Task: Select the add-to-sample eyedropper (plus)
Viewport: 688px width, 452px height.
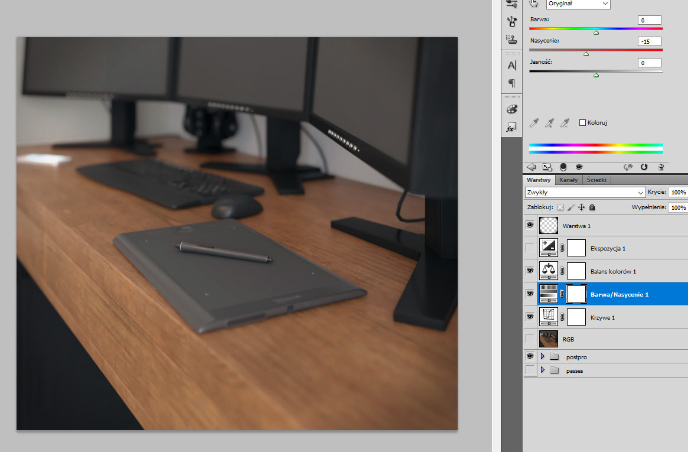Action: coord(549,123)
